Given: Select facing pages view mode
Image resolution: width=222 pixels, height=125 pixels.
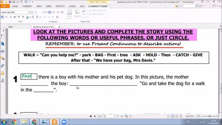Looking at the screenshot, I should pos(177,116).
